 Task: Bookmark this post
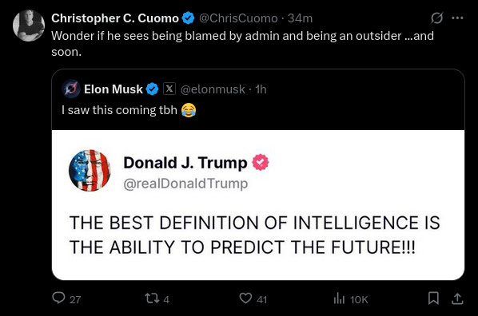(x=433, y=298)
